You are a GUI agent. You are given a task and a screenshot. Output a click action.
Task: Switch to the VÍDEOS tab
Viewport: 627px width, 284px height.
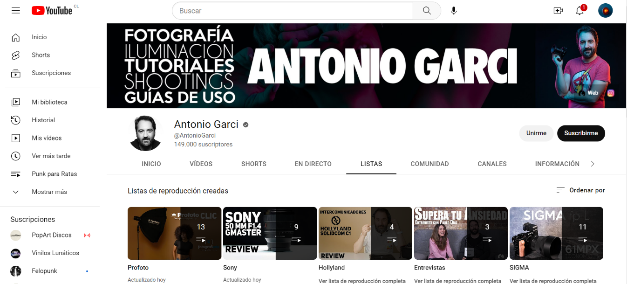click(x=201, y=164)
